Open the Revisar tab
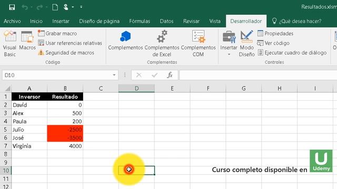The image size is (337, 189). click(x=191, y=21)
